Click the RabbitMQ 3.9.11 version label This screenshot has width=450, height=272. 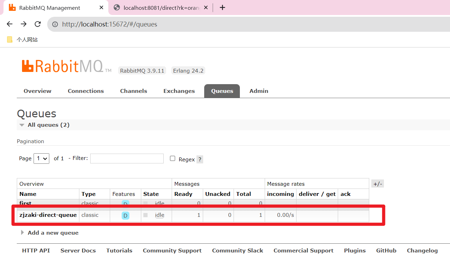coord(142,71)
